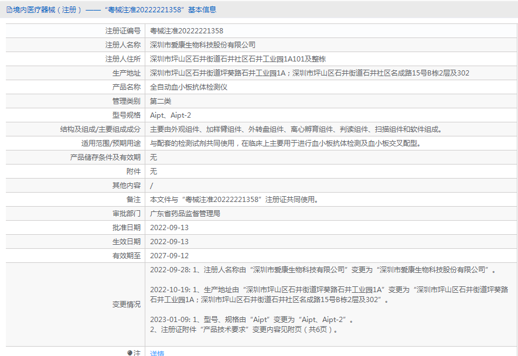Click the 审批部门 label
The height and width of the screenshot is (356, 518).
(127, 214)
